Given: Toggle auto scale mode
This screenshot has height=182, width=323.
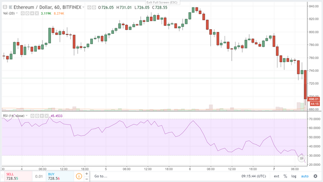Looking at the screenshot, I should [x=305, y=176].
